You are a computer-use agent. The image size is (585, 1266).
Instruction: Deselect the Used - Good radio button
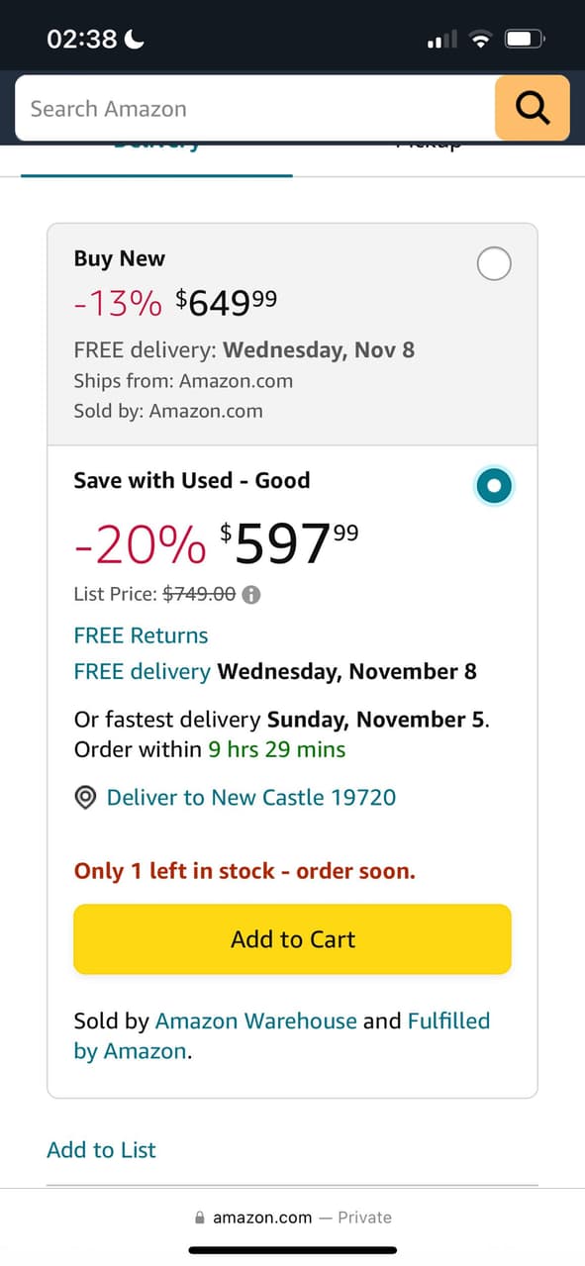[494, 485]
